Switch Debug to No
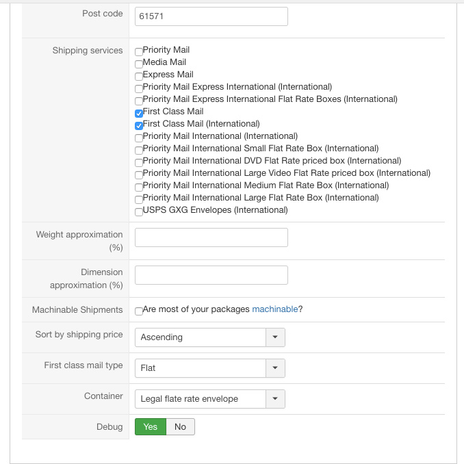The width and height of the screenshot is (464, 464). 181,426
